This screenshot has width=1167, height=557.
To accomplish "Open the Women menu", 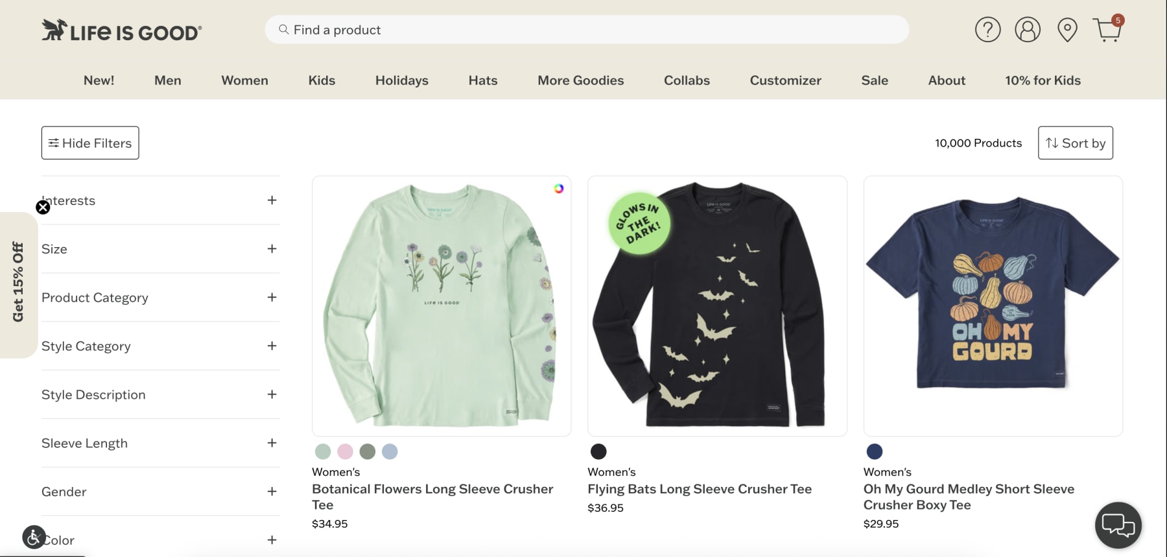I will coord(244,80).
